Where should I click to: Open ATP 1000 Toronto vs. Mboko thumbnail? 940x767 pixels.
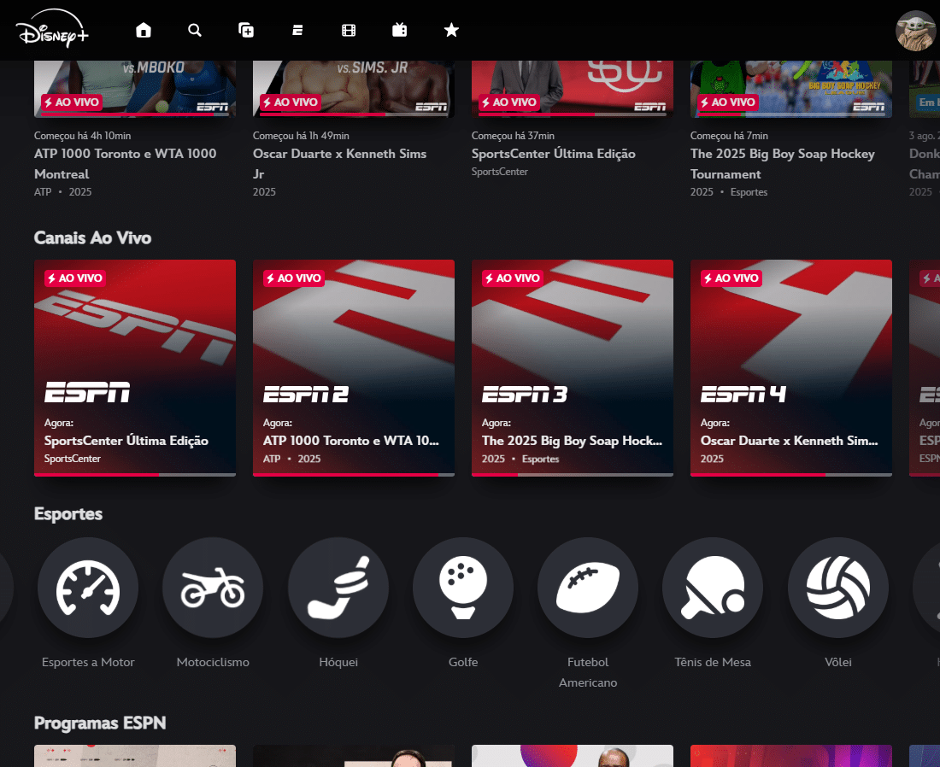pos(135,89)
